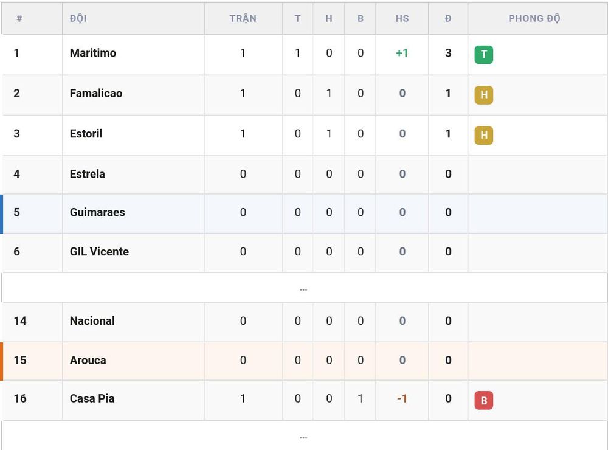The height and width of the screenshot is (450, 608).
Task: Click Estoril's yellow H form badge
Action: point(483,135)
